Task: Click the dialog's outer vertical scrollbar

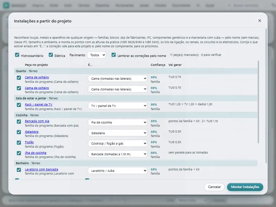Action: (266, 96)
